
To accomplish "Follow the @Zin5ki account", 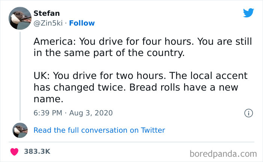I will tap(82, 23).
